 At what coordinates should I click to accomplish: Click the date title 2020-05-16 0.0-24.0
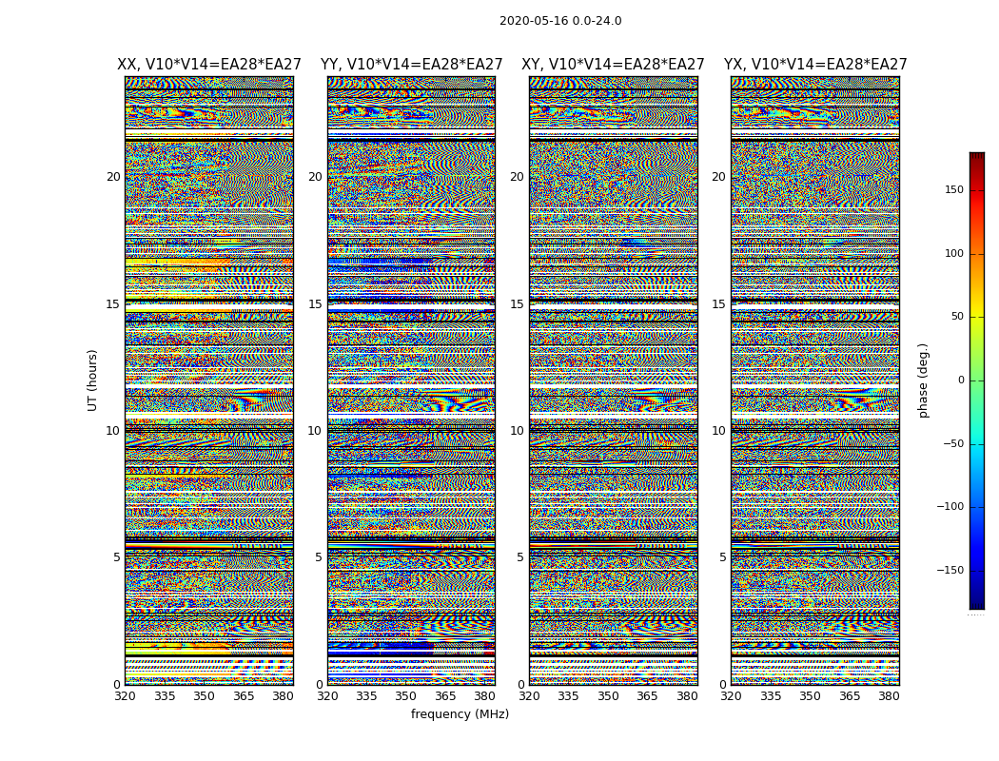pos(560,21)
